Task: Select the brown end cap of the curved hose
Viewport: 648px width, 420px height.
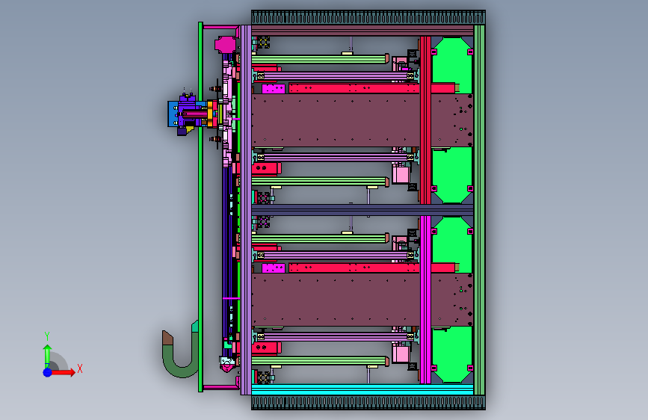Action: click(167, 338)
